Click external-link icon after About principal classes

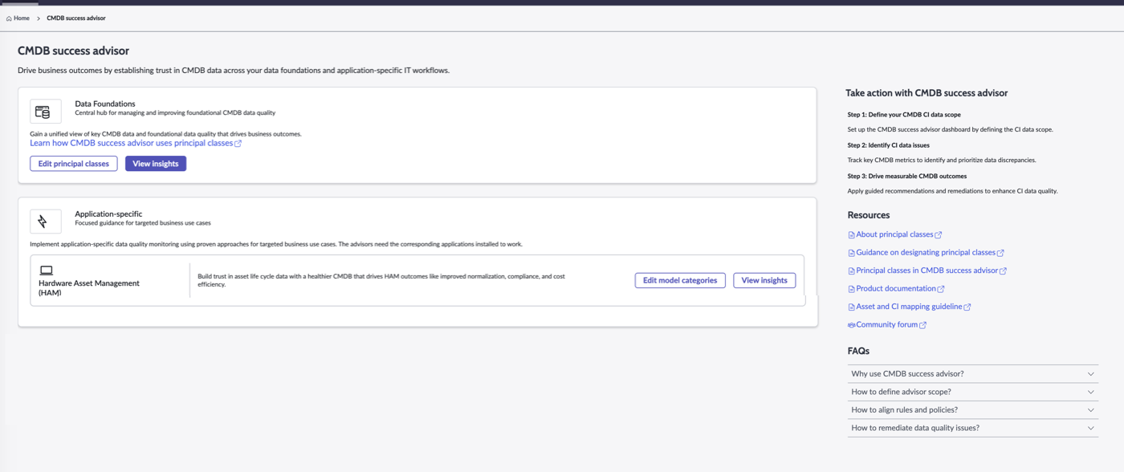coord(939,235)
